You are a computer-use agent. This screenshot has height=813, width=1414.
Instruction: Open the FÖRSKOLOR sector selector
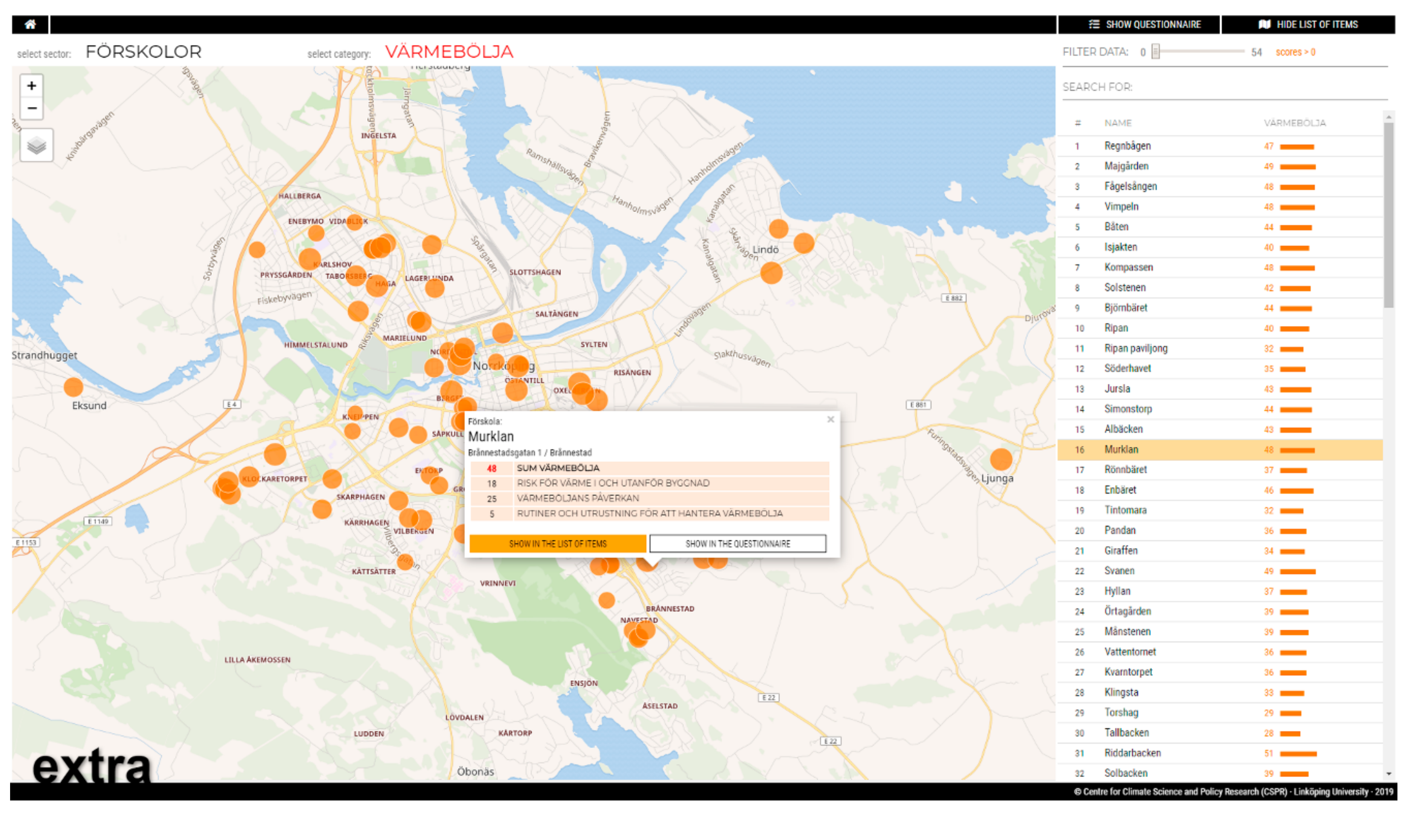(x=143, y=52)
